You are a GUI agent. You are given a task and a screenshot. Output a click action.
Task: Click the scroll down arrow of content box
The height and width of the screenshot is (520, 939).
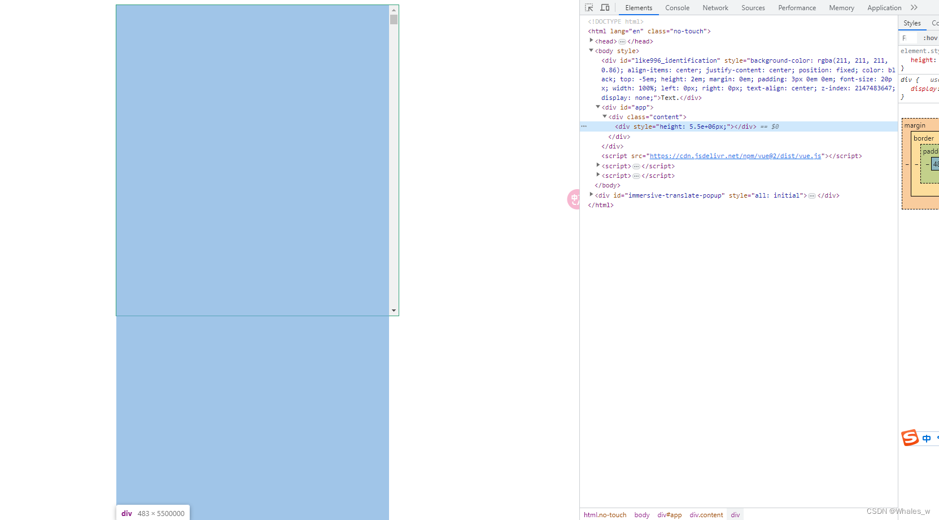[394, 311]
